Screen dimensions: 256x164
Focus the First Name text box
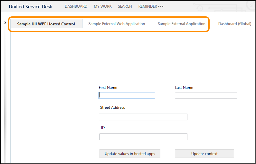[x=127, y=96]
